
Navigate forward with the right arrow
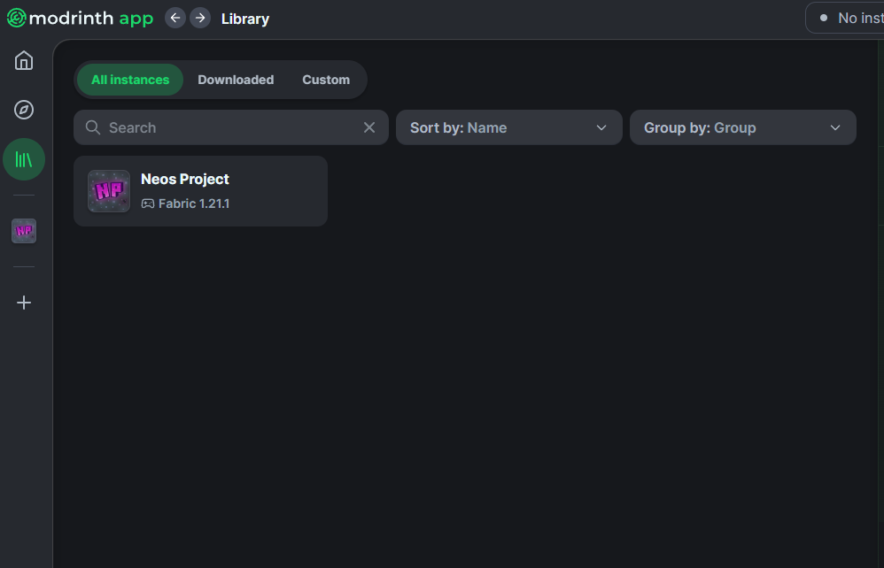pos(200,18)
